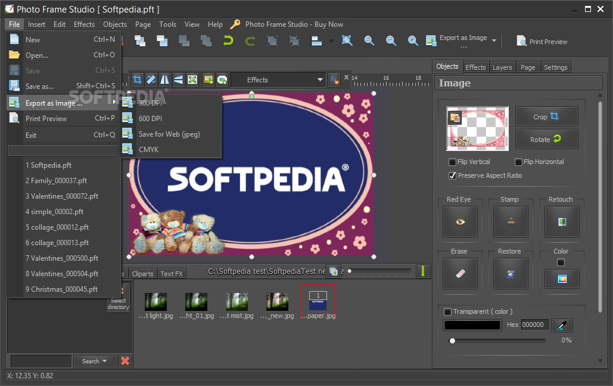
Task: Open recent file 3 Valentines_000072.pft
Action: coord(62,196)
